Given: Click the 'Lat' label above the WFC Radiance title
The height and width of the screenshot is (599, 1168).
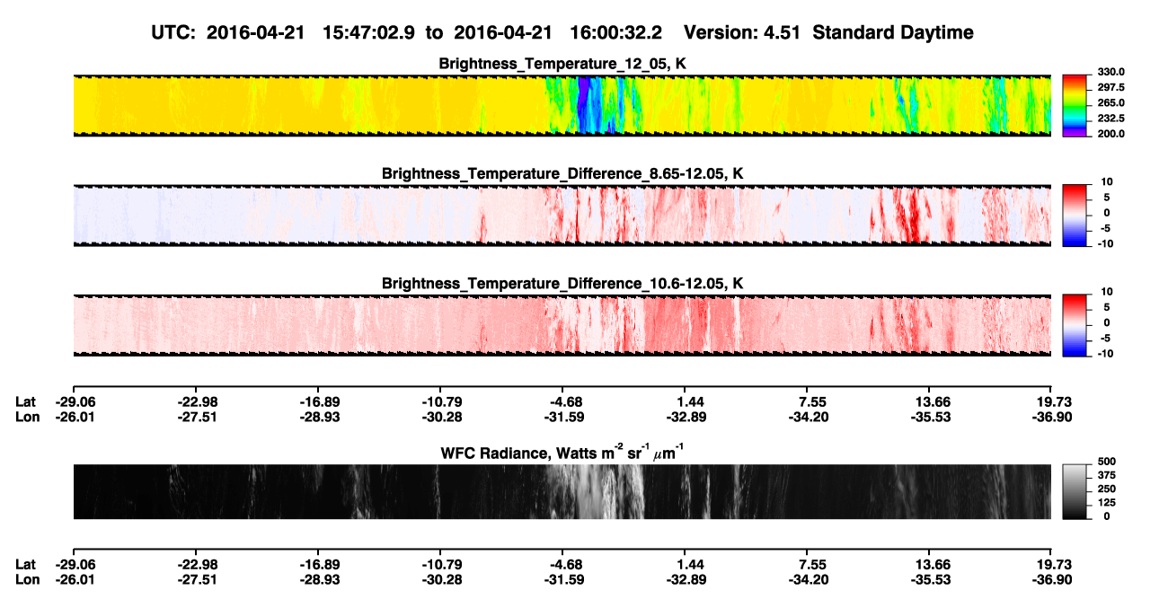Looking at the screenshot, I should [x=26, y=401].
